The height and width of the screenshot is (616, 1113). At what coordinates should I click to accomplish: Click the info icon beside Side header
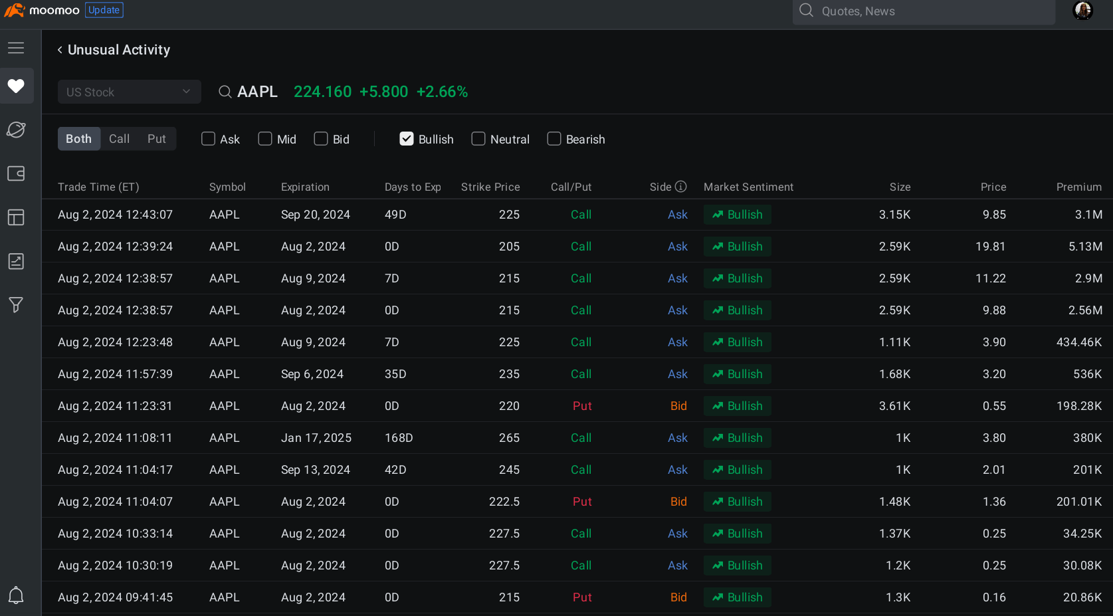coord(681,187)
